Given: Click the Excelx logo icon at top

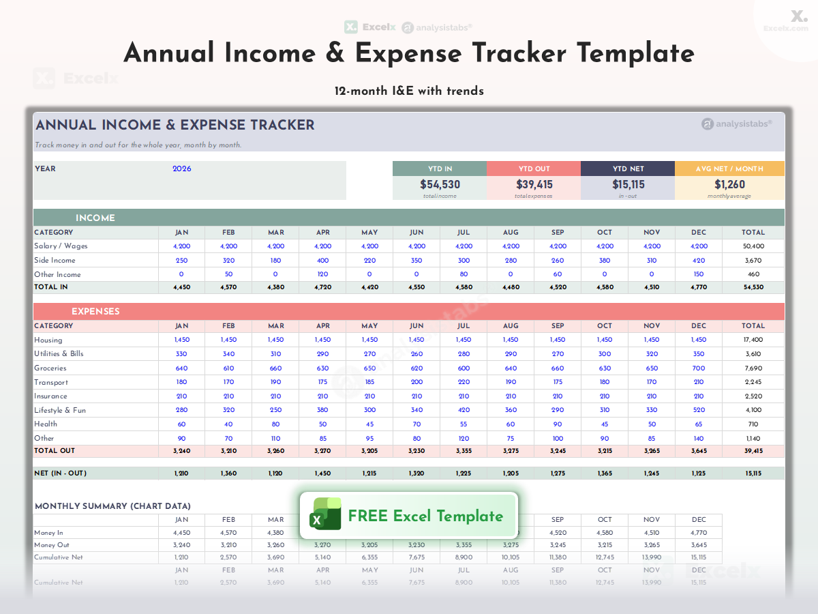Looking at the screenshot, I should click(x=351, y=27).
